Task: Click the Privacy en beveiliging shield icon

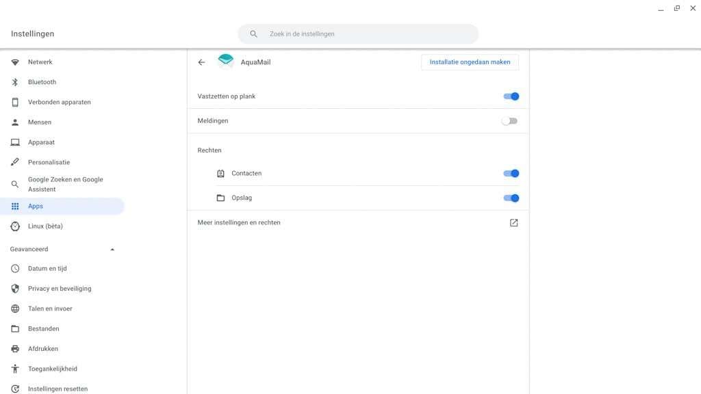Action: tap(15, 289)
